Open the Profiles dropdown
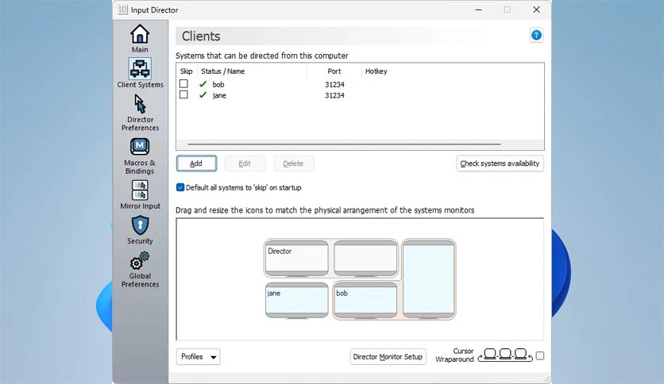The height and width of the screenshot is (384, 664). click(x=198, y=356)
